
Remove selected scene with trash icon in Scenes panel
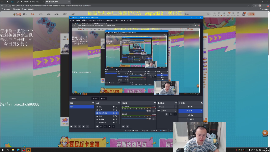tap(75, 126)
